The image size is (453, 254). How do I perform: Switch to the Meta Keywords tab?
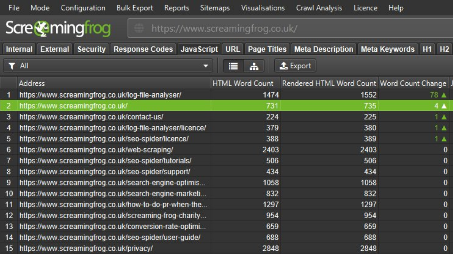(388, 49)
